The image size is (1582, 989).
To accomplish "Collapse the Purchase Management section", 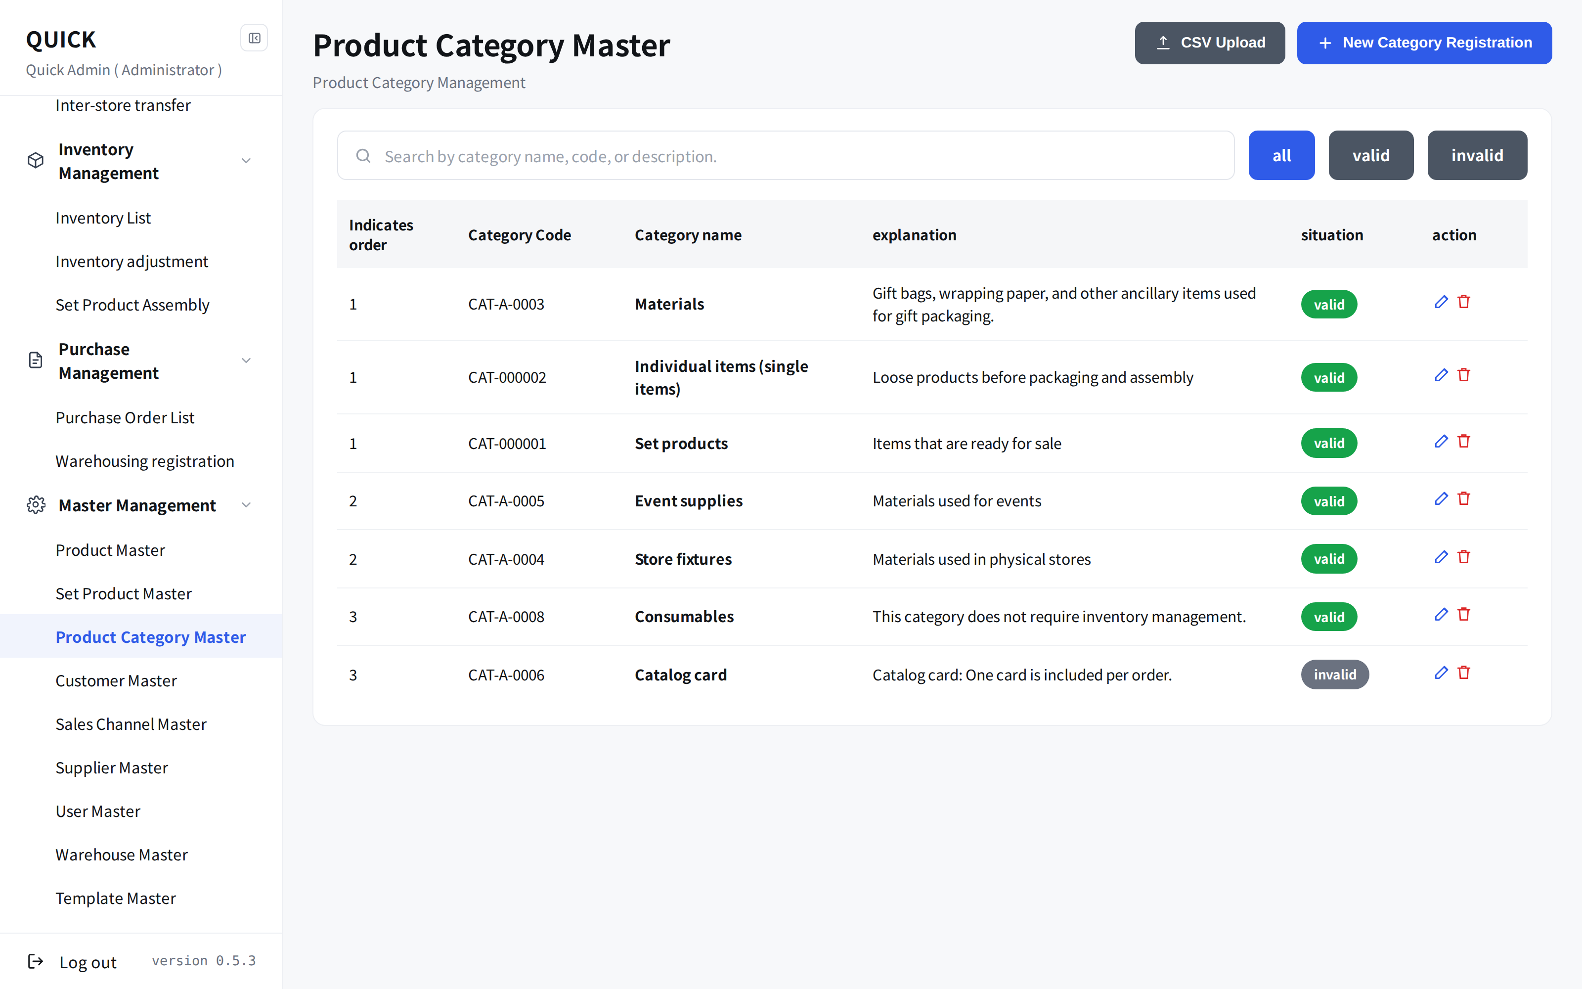I will (247, 360).
